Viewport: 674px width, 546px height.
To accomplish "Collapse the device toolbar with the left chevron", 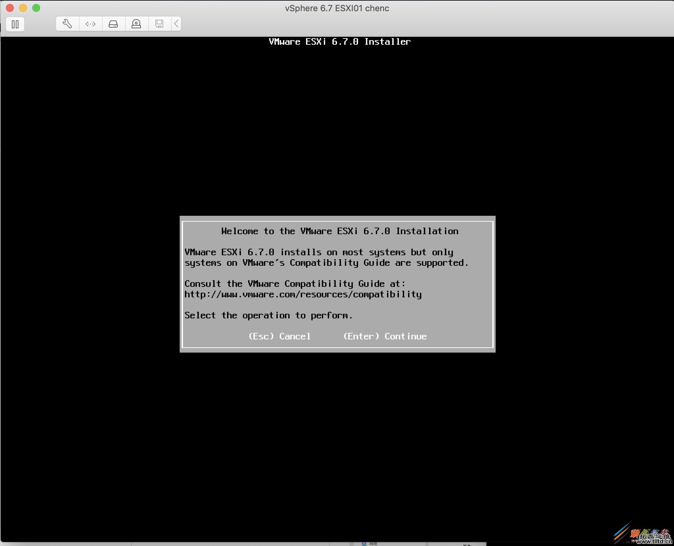I will tap(176, 23).
